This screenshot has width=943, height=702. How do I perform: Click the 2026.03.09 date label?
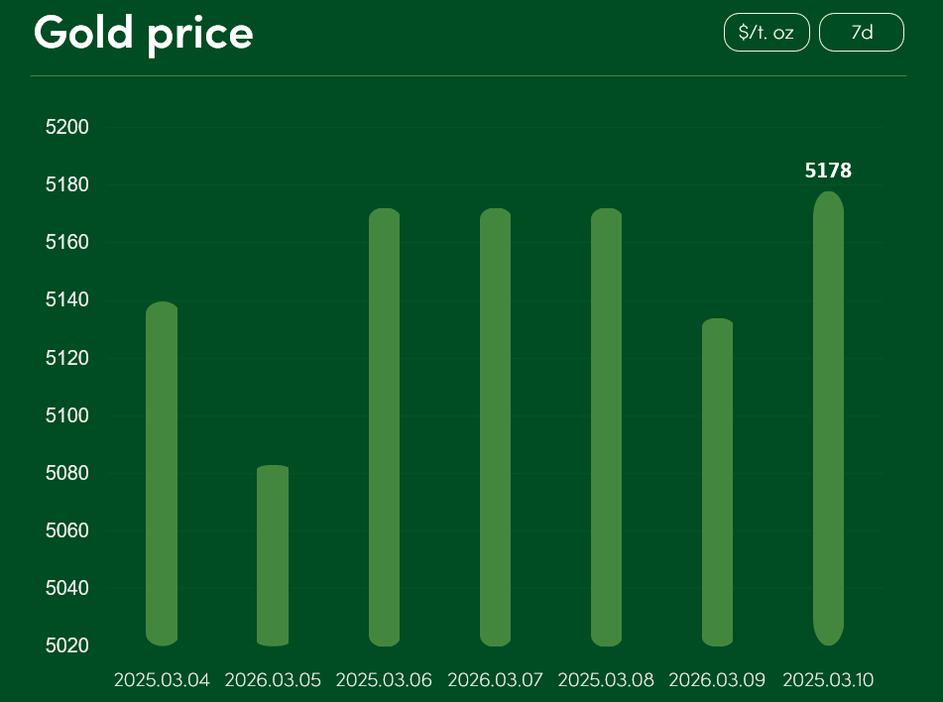coord(717,680)
